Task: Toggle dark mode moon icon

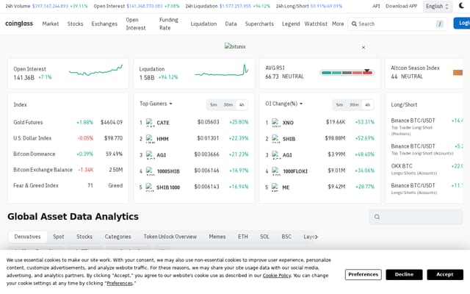Action: [x=461, y=5]
